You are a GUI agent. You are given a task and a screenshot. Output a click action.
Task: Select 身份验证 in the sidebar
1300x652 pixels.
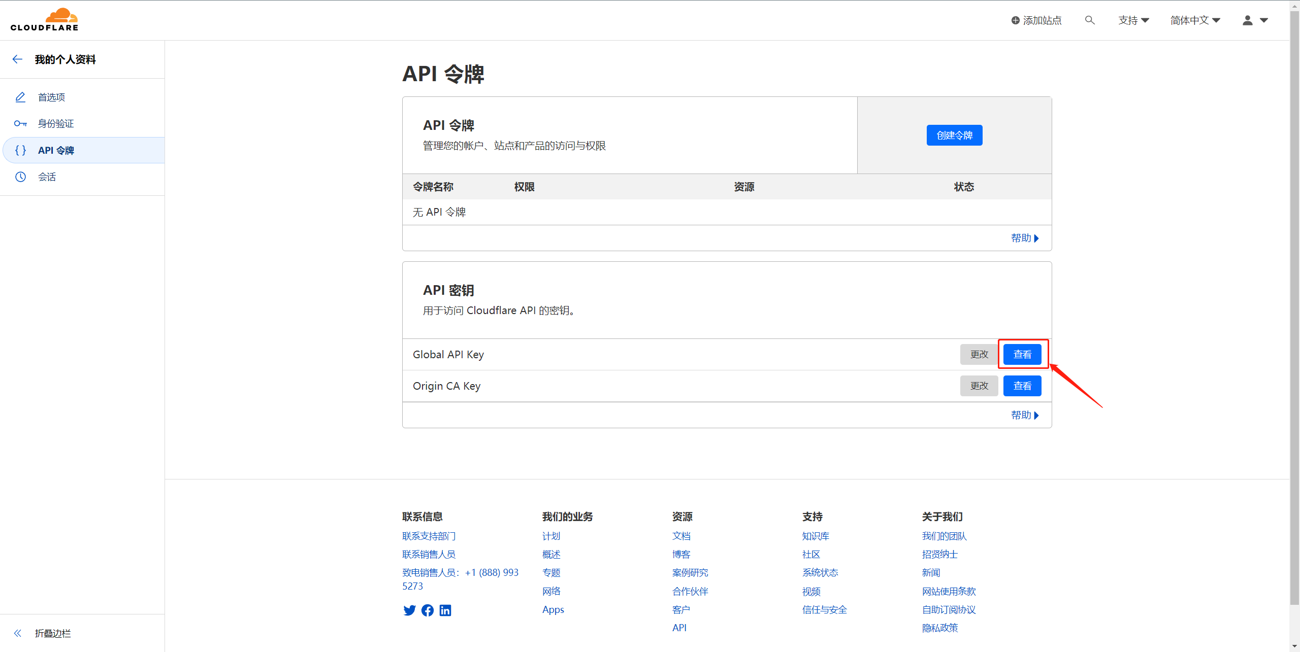coord(56,123)
